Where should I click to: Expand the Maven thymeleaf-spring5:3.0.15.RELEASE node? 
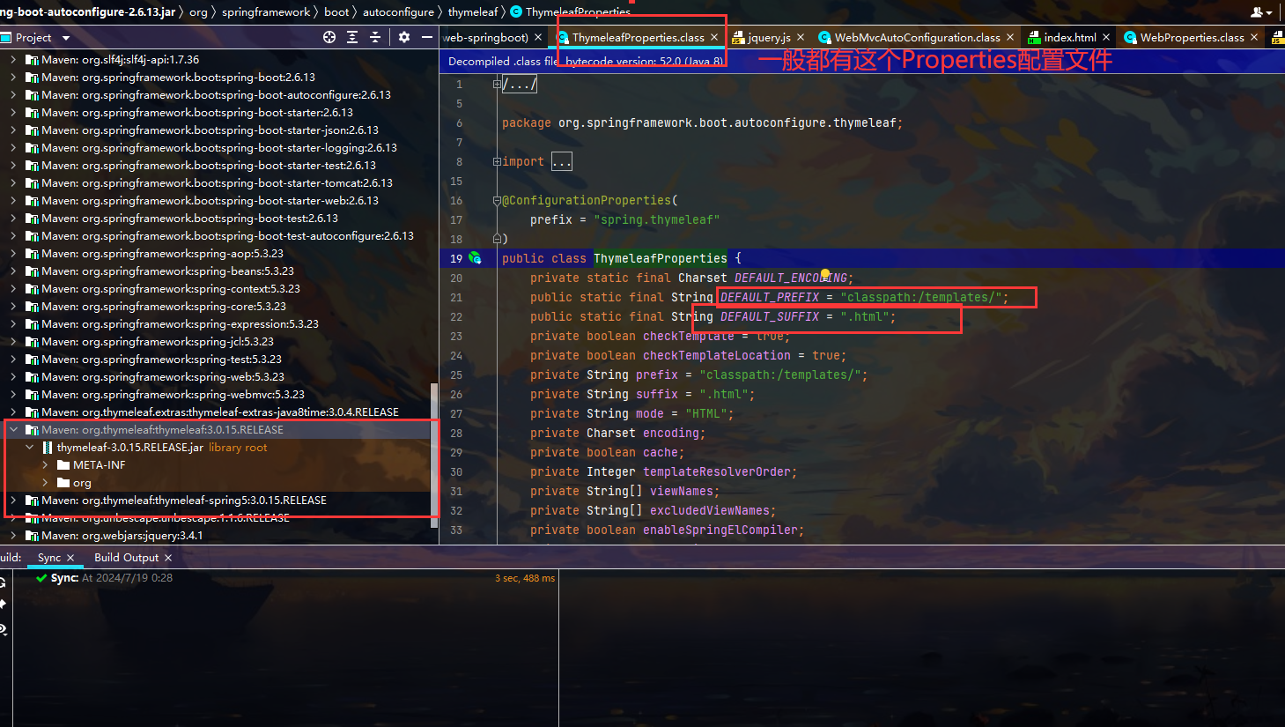pos(13,501)
